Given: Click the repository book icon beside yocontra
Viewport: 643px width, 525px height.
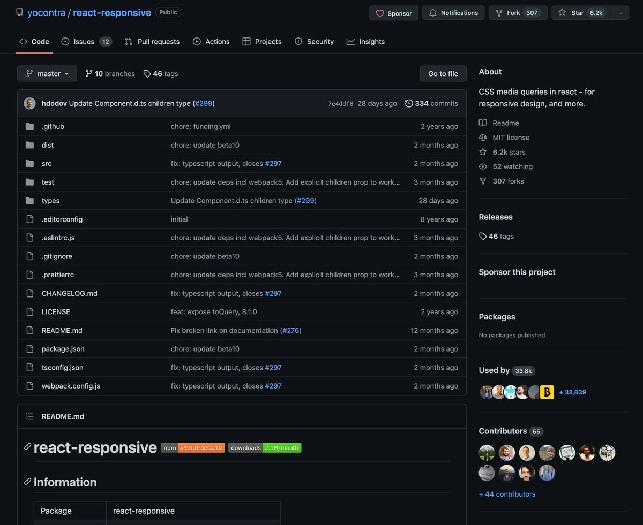Looking at the screenshot, I should coord(19,12).
